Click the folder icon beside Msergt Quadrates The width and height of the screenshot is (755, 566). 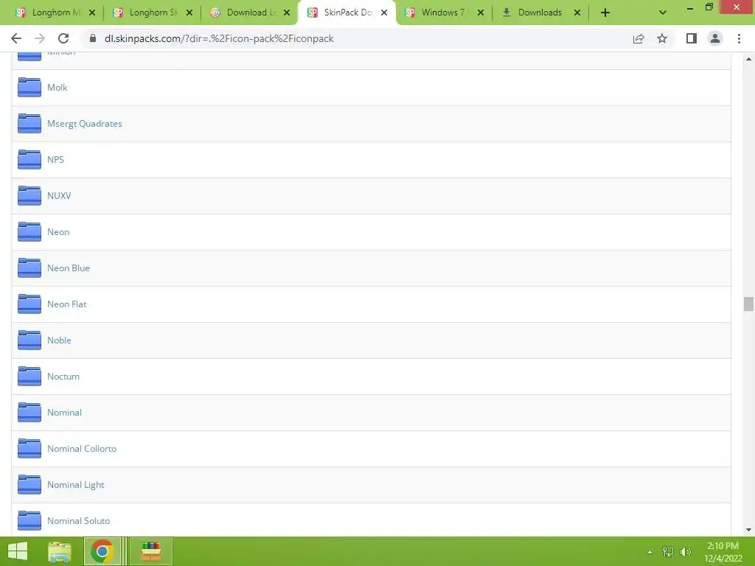click(29, 124)
